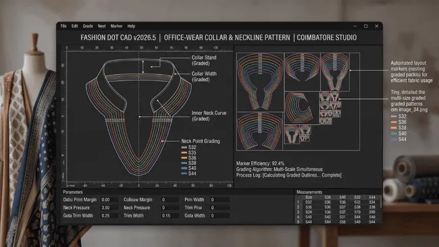
Task: Click the Measurements panel heading
Action: tap(309, 192)
